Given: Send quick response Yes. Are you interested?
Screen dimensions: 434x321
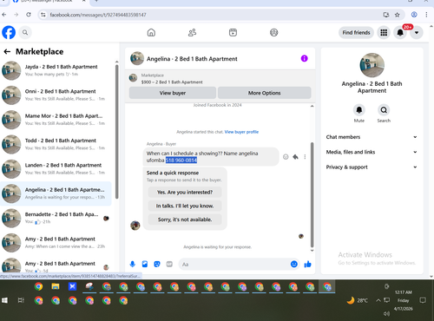Looking at the screenshot, I should tap(185, 192).
